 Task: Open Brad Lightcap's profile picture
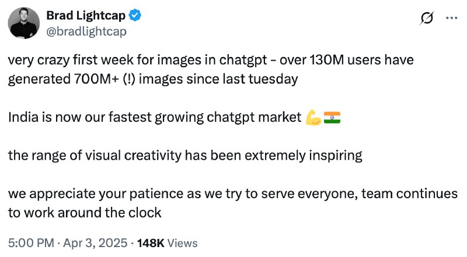[x=24, y=24]
